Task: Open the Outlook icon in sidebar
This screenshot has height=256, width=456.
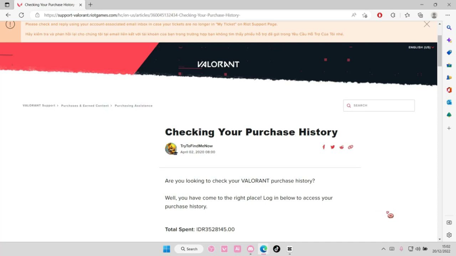Action: 449,102
